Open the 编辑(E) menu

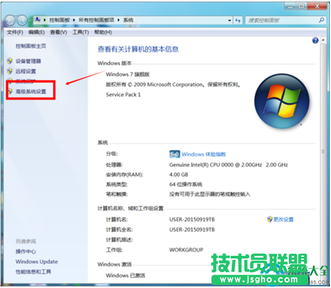(x=36, y=32)
